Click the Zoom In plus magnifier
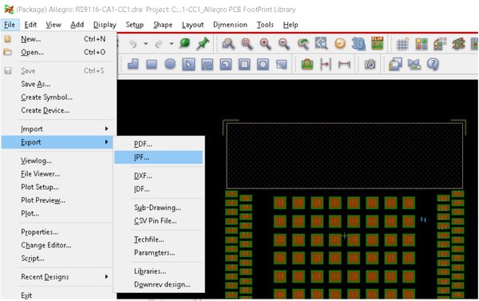This screenshot has width=479, height=301. (x=266, y=44)
